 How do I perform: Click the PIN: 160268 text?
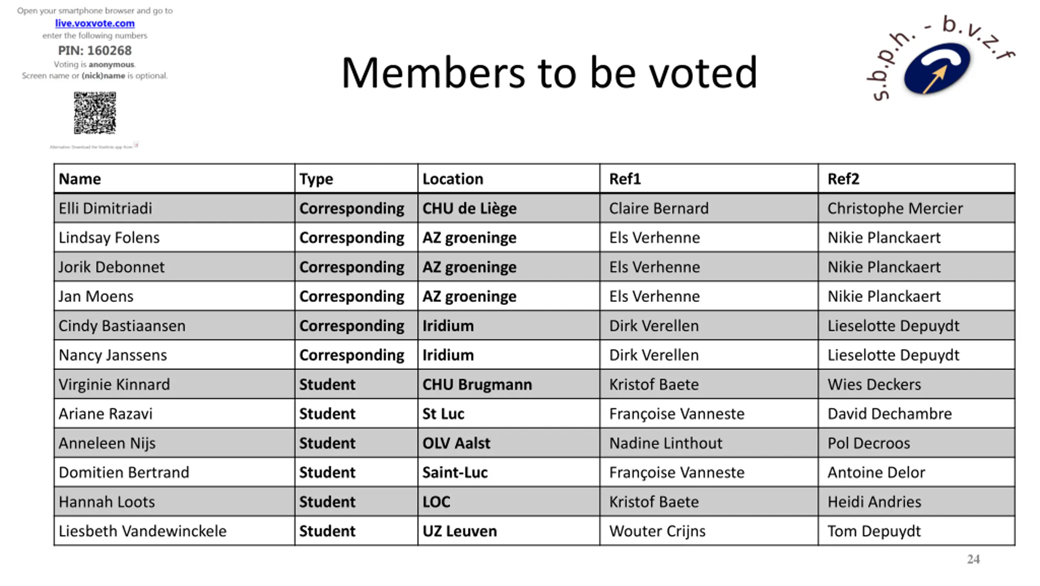95,50
